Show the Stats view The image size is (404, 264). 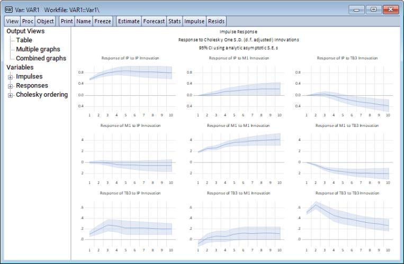point(174,21)
